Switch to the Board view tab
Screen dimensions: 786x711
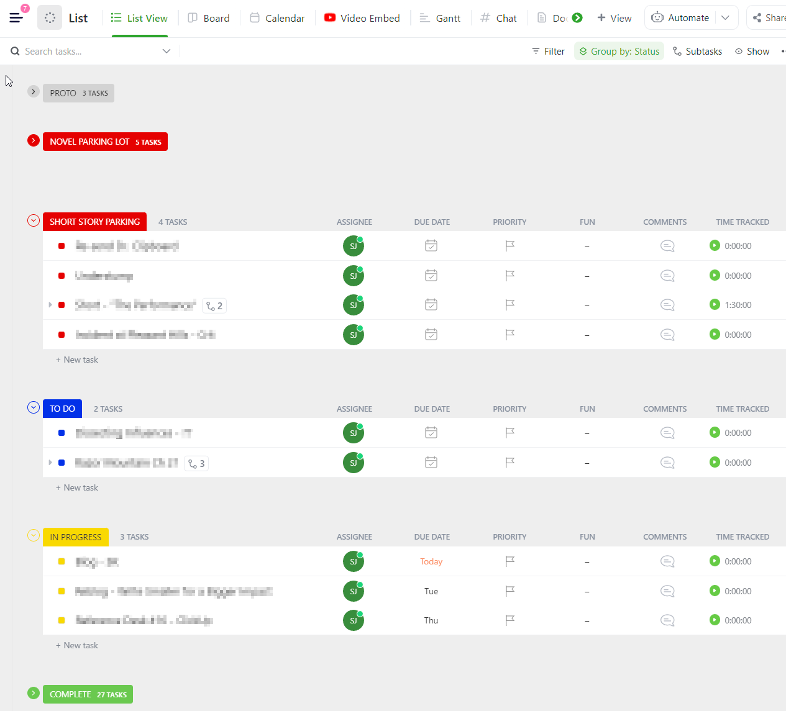point(209,18)
